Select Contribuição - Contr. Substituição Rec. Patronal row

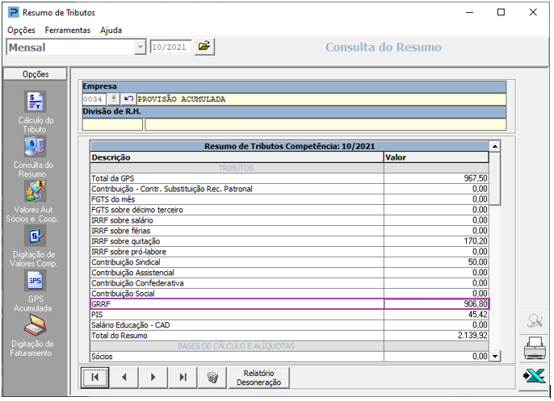[289, 189]
